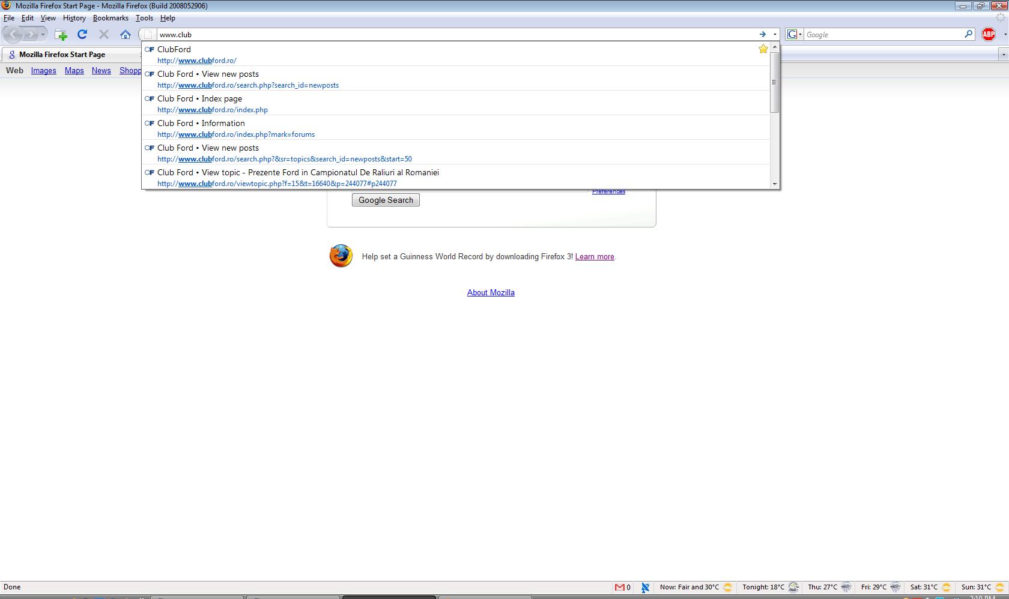This screenshot has width=1009, height=599.
Task: Click the Gmail notifier icon in the status bar
Action: click(620, 587)
